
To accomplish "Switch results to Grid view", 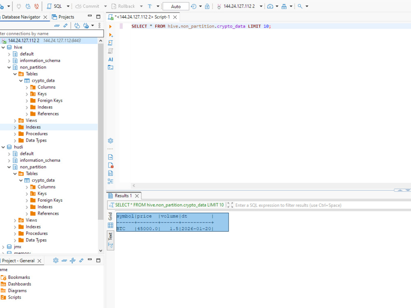I will click(x=110, y=221).
